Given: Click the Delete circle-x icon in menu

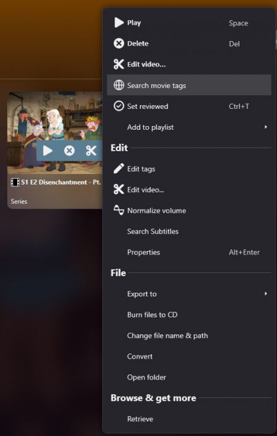Looking at the screenshot, I should pos(119,44).
